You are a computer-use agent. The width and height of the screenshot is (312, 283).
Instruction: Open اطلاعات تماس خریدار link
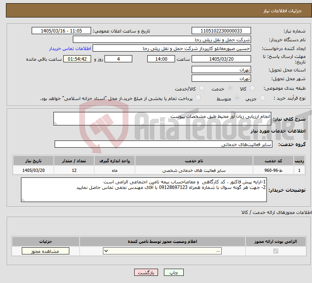(70, 48)
